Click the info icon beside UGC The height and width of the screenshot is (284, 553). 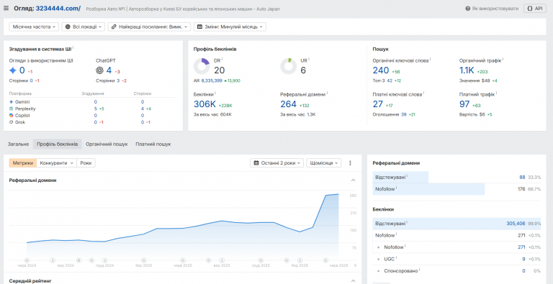(x=397, y=257)
